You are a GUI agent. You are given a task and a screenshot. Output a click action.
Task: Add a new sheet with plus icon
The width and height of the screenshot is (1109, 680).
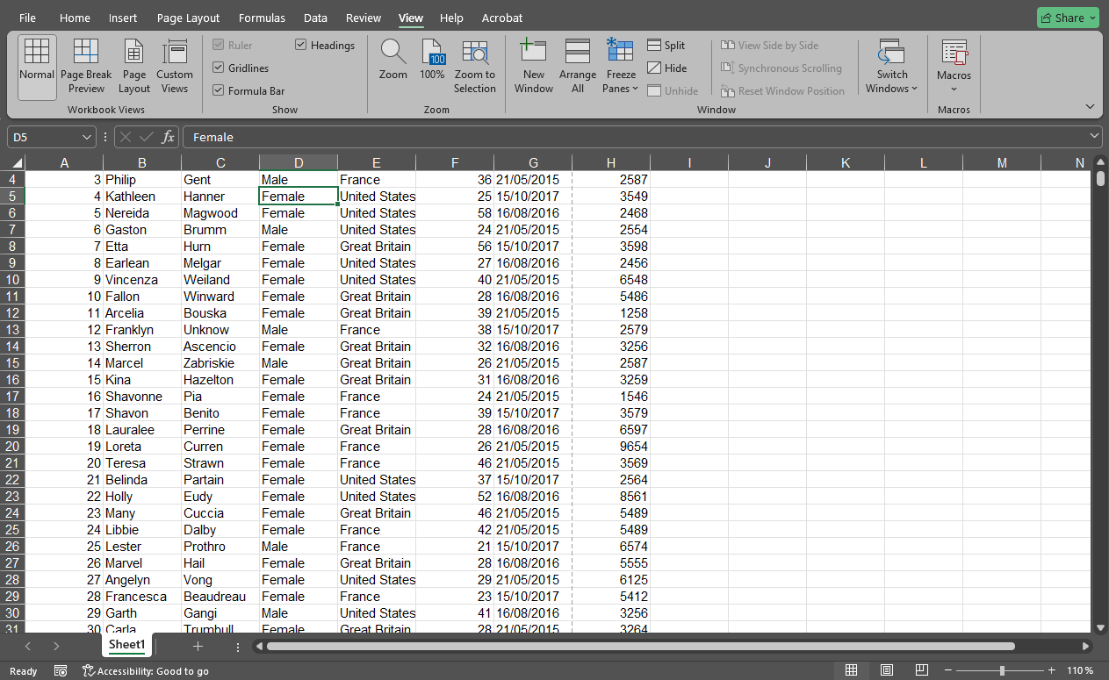(198, 646)
